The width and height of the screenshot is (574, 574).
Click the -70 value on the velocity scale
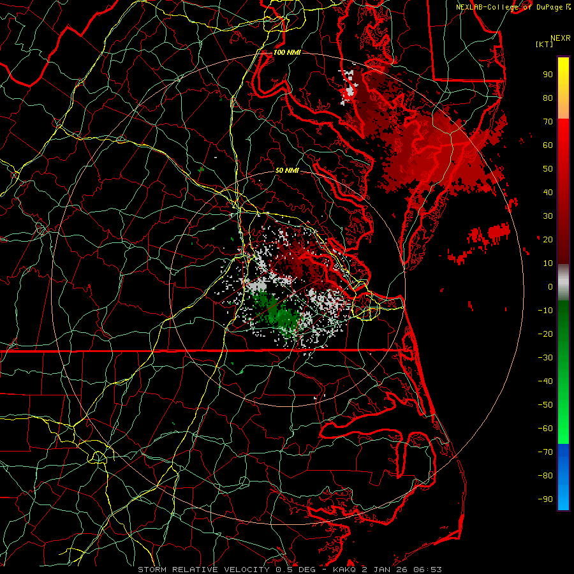(x=545, y=452)
